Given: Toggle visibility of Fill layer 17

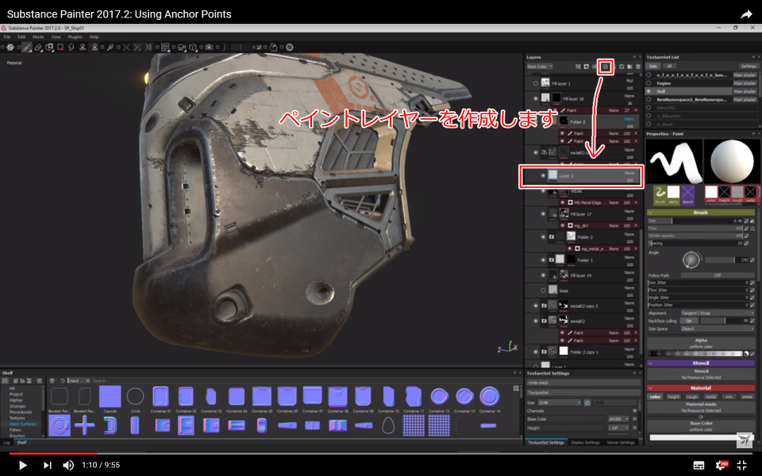Looking at the screenshot, I should tap(543, 213).
